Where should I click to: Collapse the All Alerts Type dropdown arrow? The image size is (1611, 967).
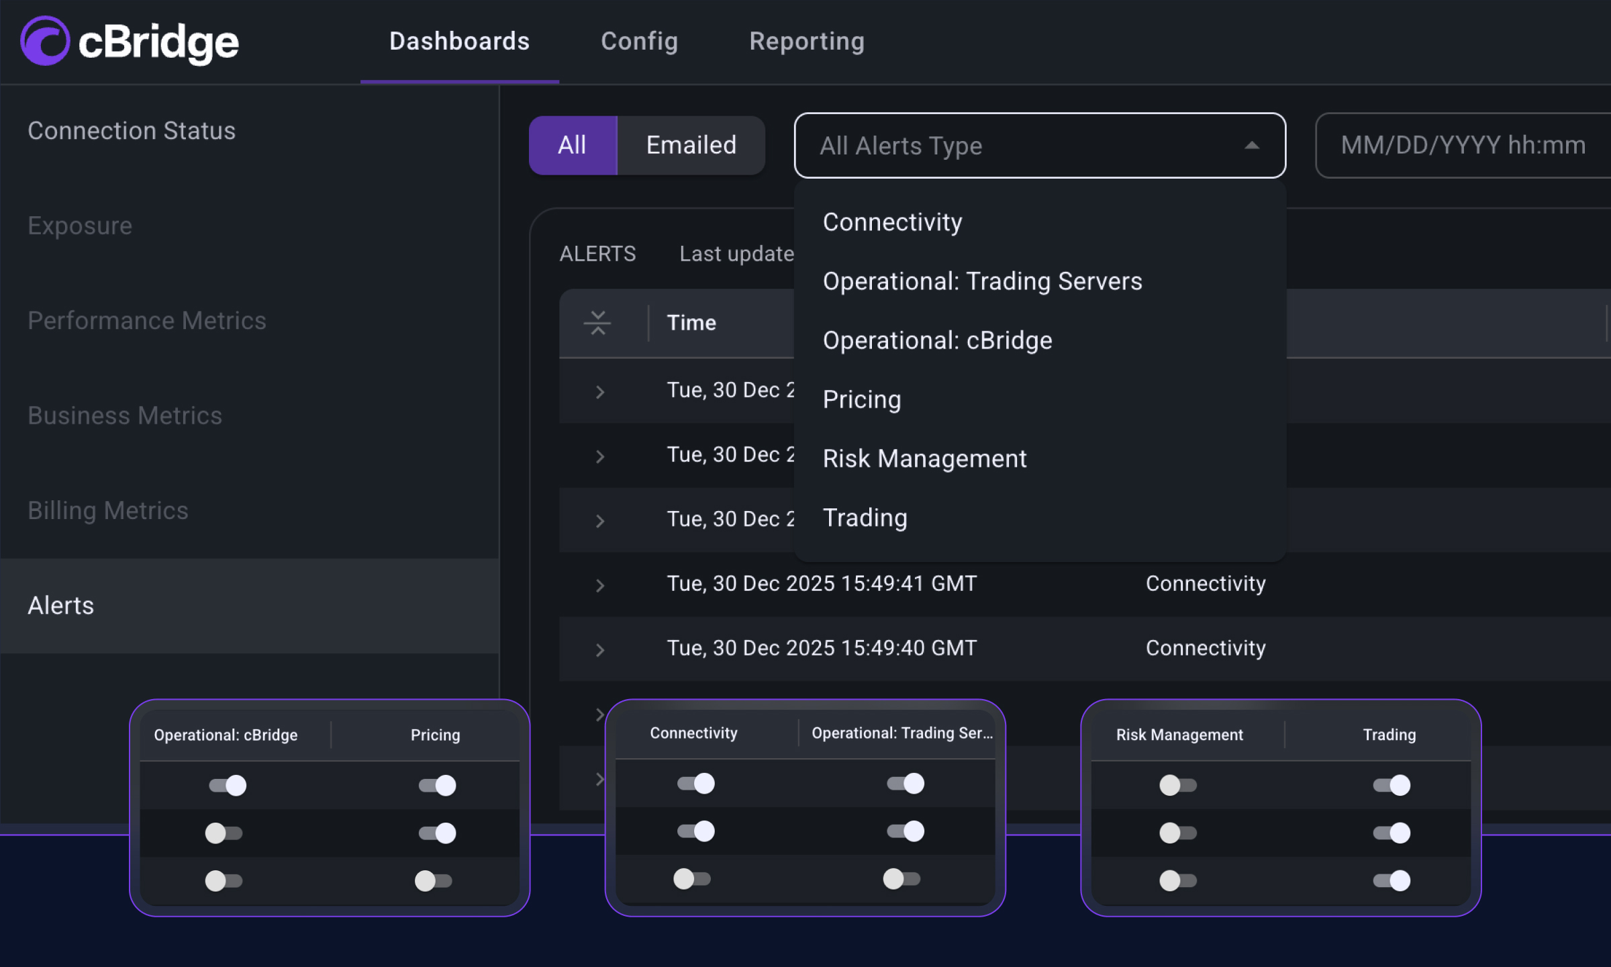1251,146
